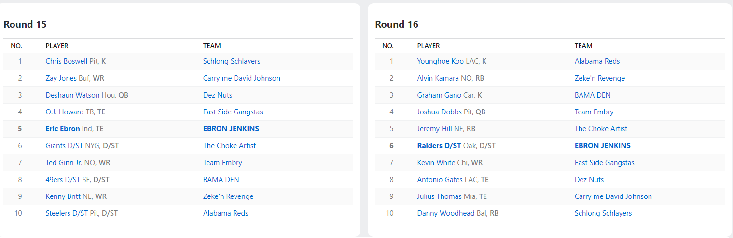733x238 pixels.
Task: Click Raiders D/ST player link
Action: pyautogui.click(x=439, y=146)
